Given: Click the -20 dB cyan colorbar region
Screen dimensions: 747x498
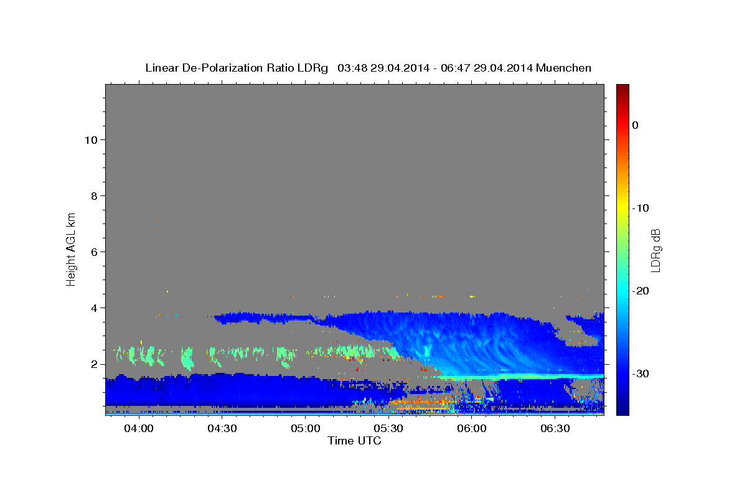Looking at the screenshot, I should pos(622,291).
